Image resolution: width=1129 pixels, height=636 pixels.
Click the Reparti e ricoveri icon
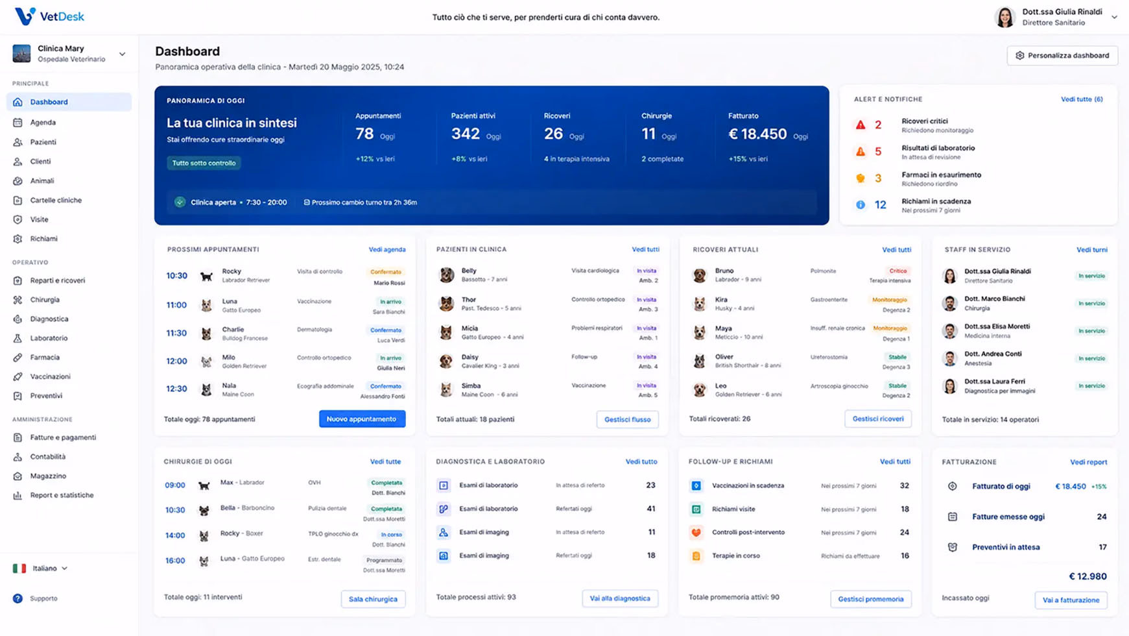coord(18,280)
